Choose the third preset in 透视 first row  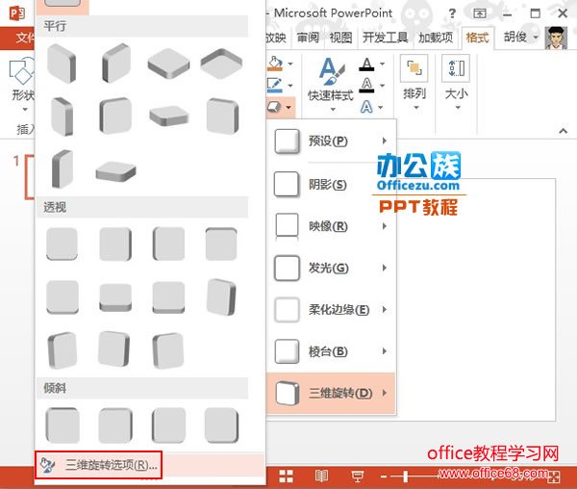(168, 244)
